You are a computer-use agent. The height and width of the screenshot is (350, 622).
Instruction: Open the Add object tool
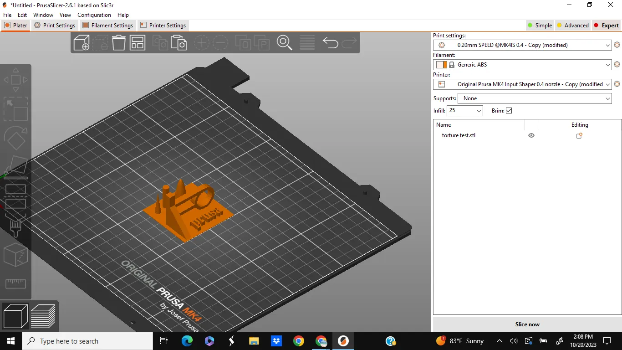click(81, 42)
